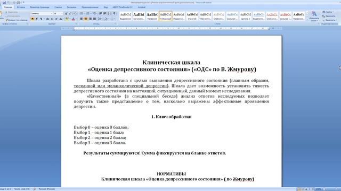Switch to the Главная ribbon tab
The image size is (341, 191).
(8, 7)
